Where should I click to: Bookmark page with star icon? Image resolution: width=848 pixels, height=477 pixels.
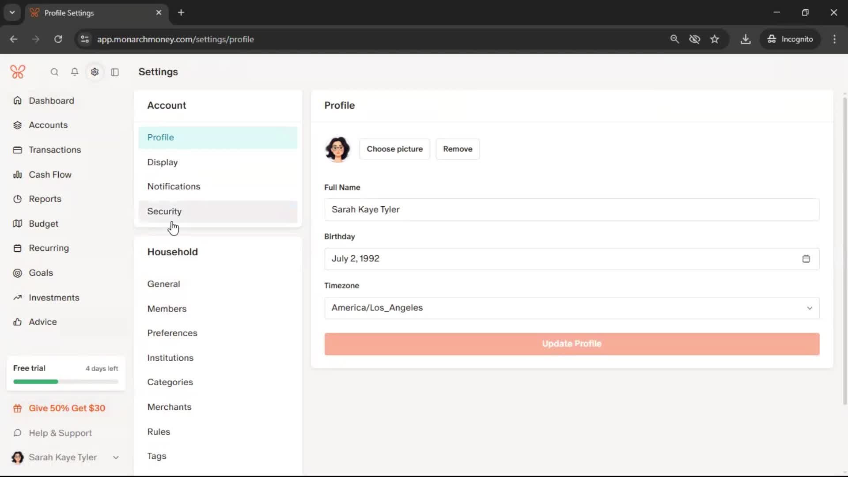click(715, 39)
